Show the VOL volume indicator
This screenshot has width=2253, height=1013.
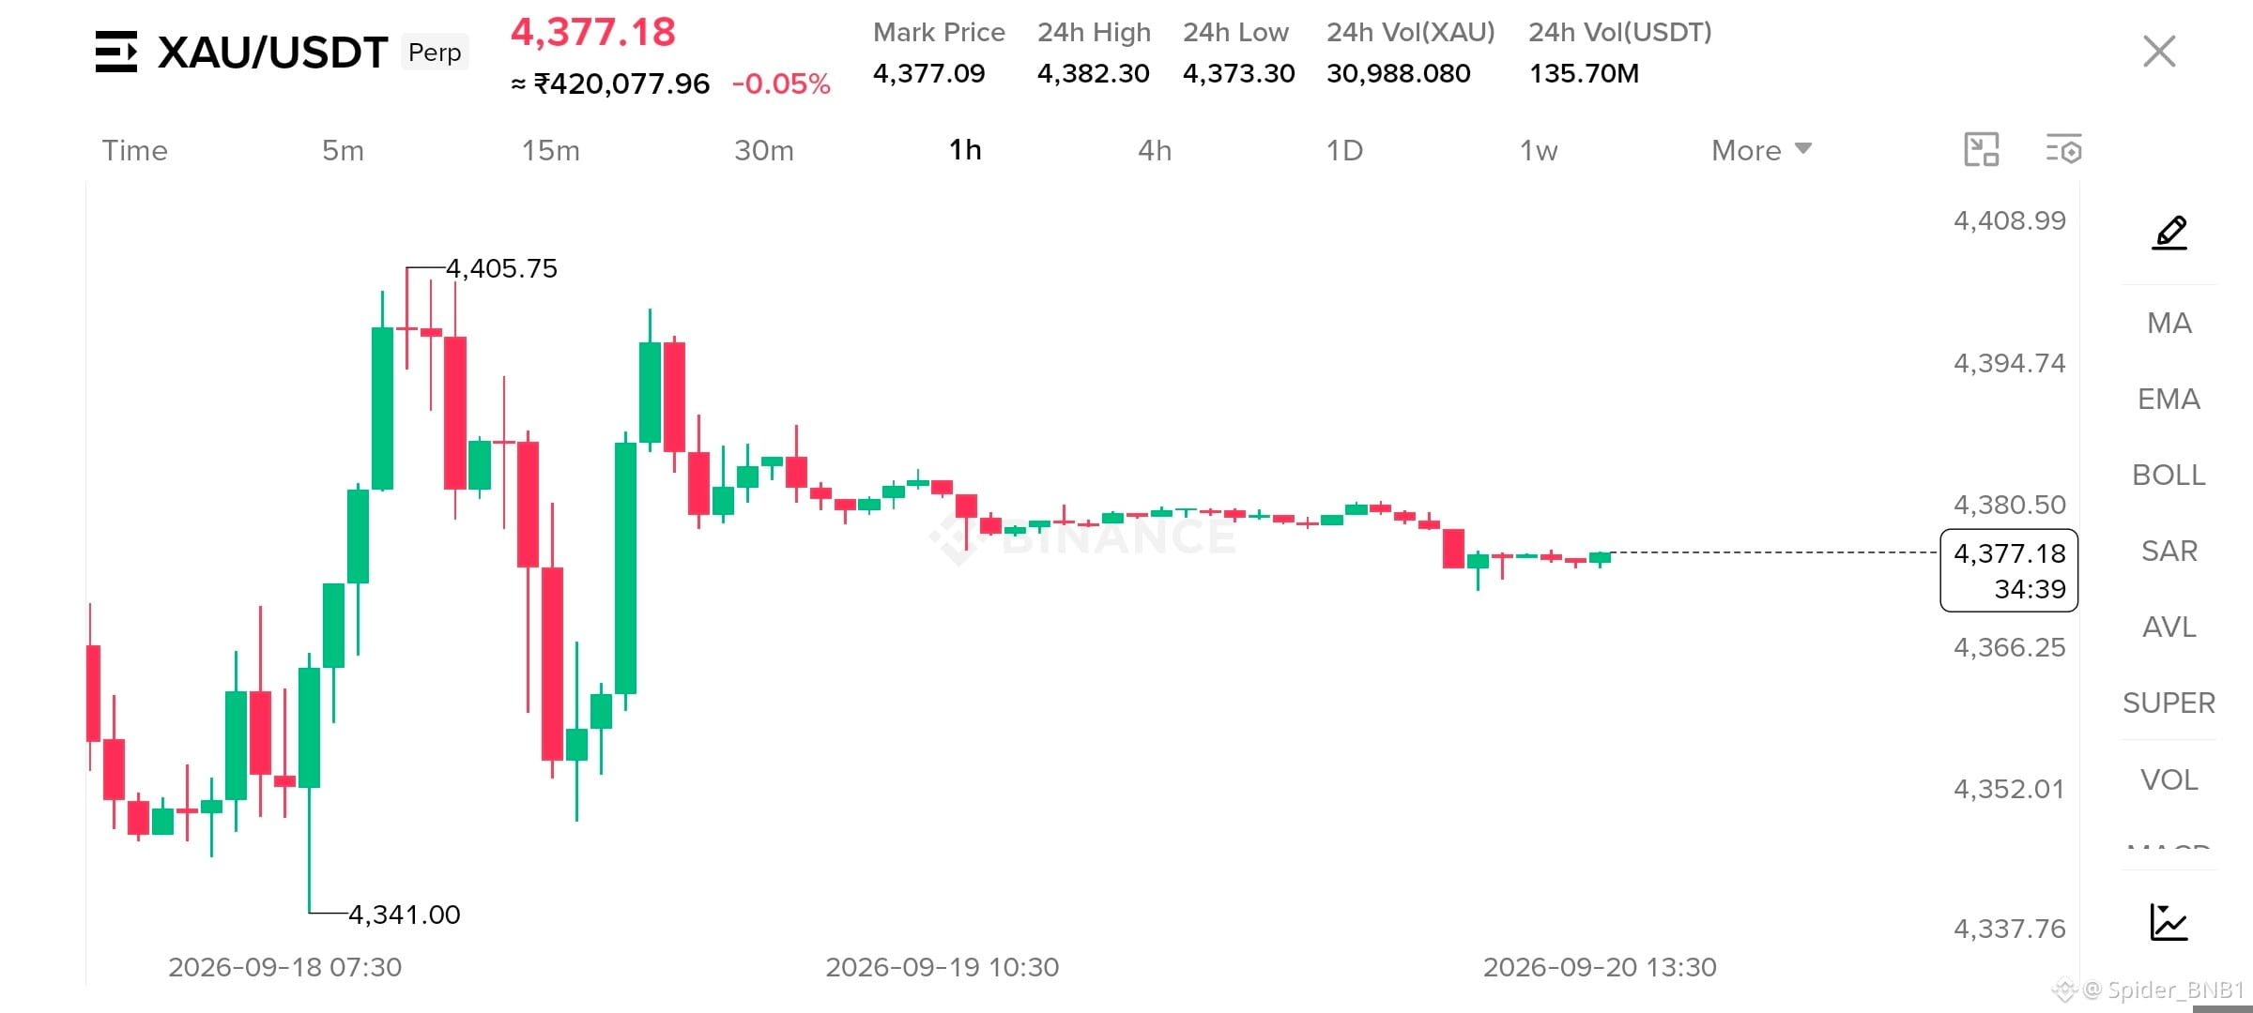pos(2169,780)
